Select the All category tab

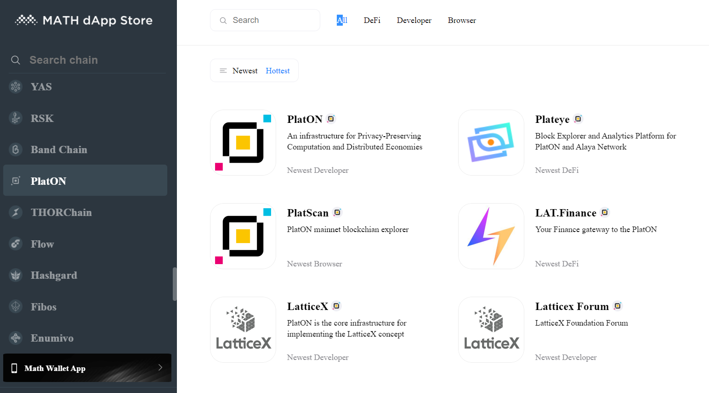pos(342,20)
